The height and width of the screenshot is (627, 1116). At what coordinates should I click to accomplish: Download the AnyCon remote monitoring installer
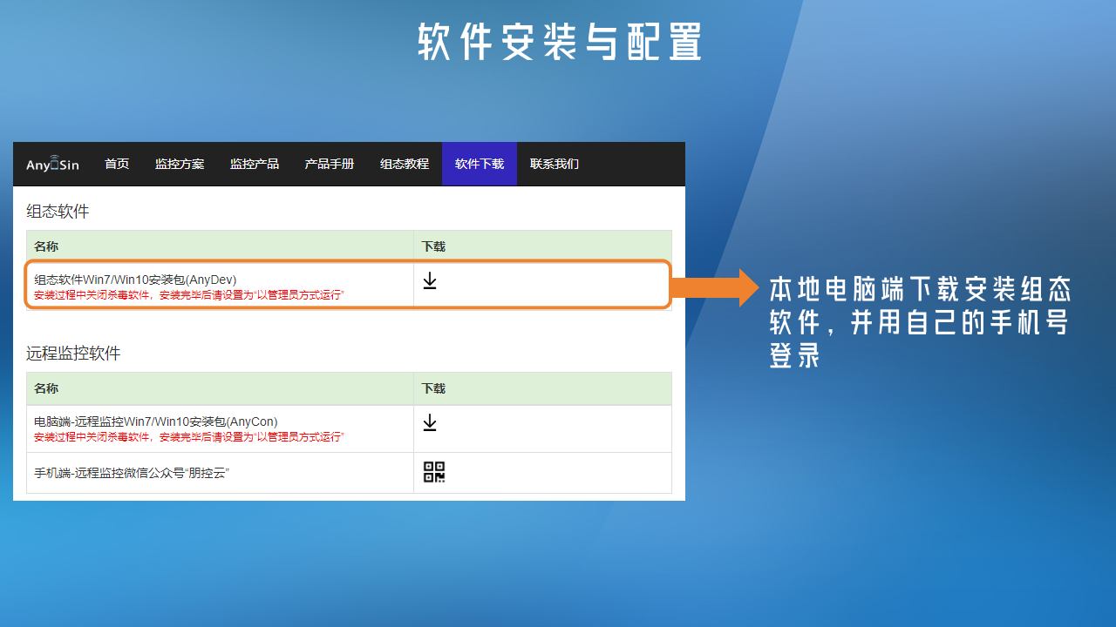[x=429, y=422]
